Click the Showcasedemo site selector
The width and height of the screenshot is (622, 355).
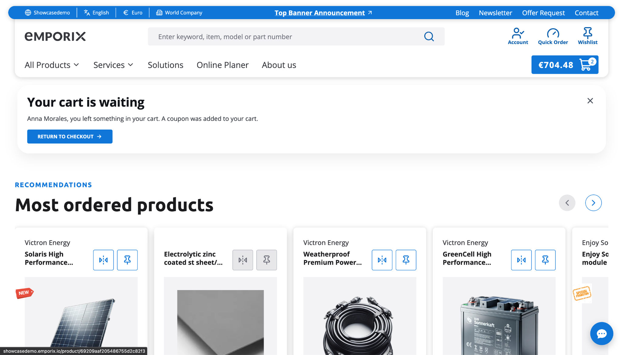pos(47,13)
